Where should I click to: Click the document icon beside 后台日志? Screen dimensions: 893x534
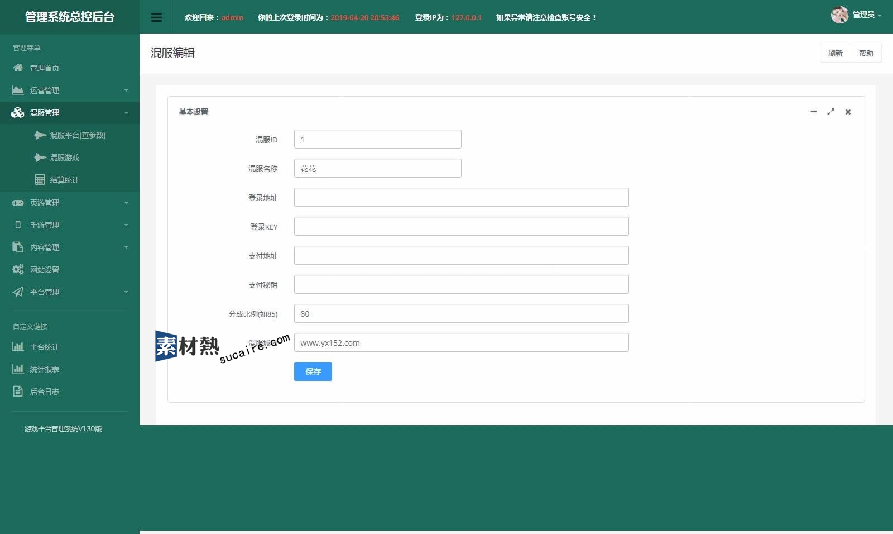pos(18,392)
